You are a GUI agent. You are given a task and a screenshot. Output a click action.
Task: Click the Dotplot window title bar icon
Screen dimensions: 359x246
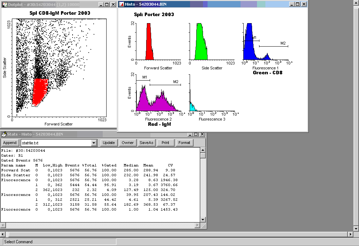point(5,4)
